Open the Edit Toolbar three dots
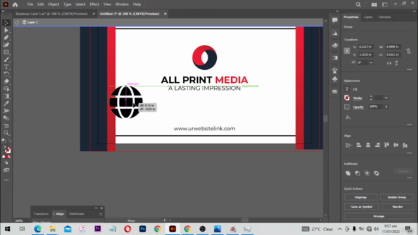Screen dimensions: 418x235 [x=6, y=180]
